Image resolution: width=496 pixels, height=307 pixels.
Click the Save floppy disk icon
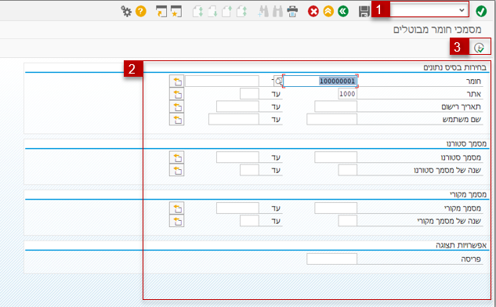tap(364, 12)
